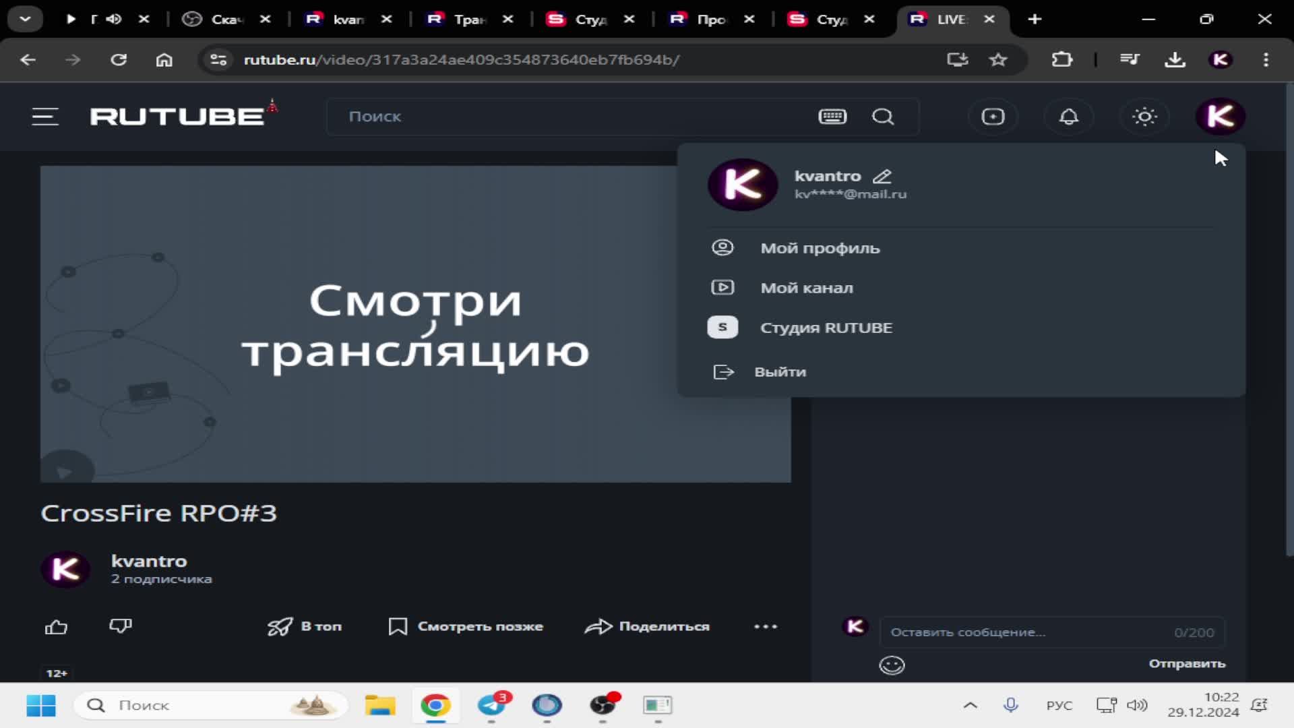The width and height of the screenshot is (1294, 728).
Task: Click Отправить to send message
Action: [x=1187, y=664]
